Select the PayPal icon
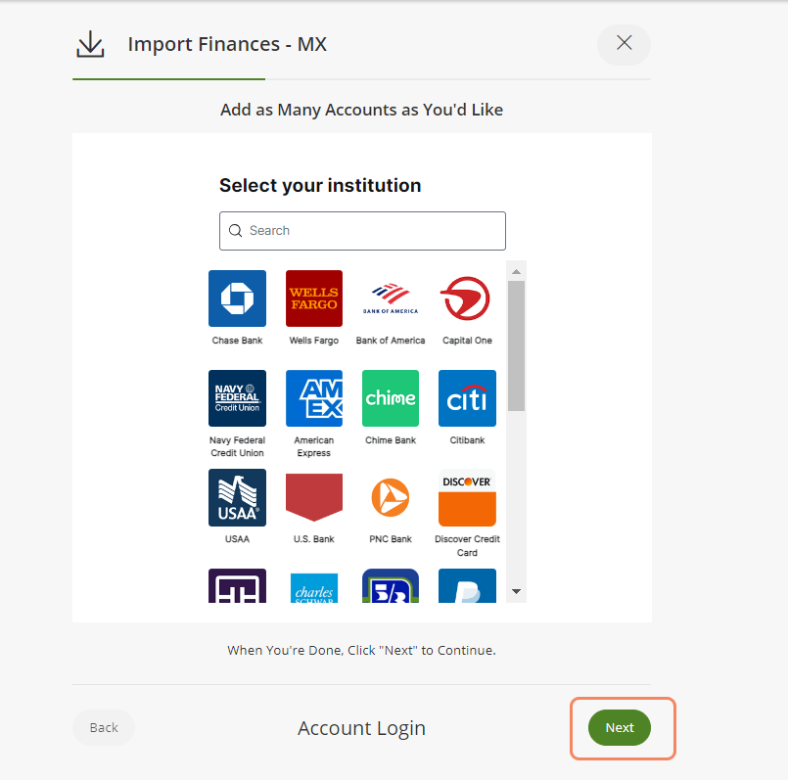The width and height of the screenshot is (788, 780). tap(467, 586)
